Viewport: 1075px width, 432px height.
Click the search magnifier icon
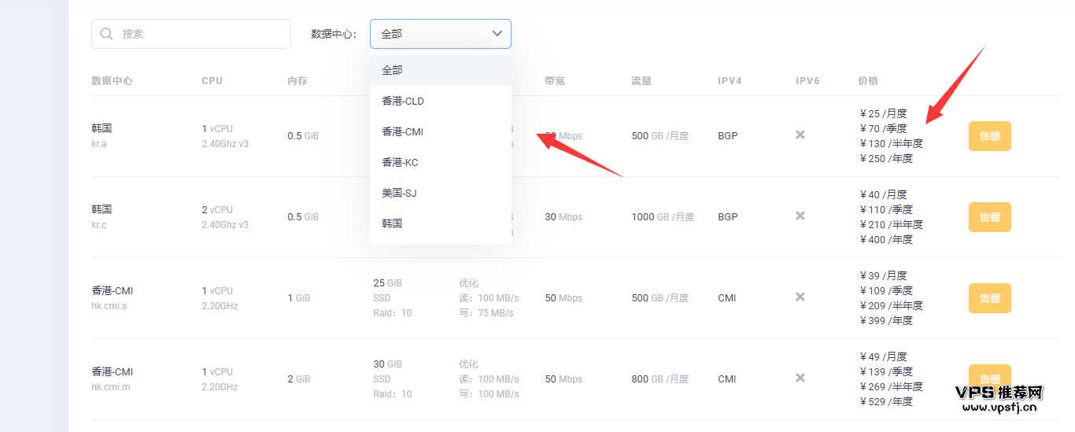pos(107,34)
